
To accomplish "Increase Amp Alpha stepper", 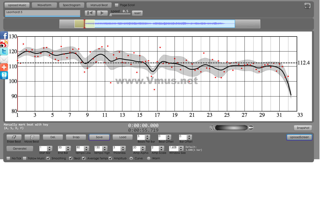I will [x=143, y=147].
